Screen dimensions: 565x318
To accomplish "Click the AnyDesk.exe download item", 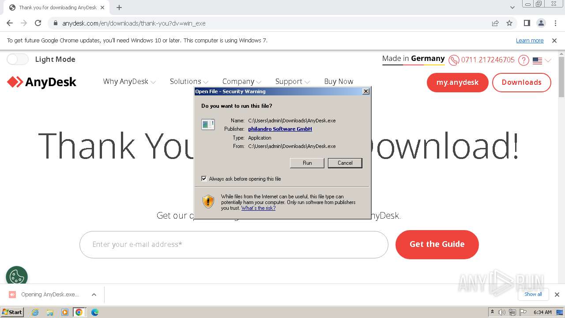I will [44, 295].
